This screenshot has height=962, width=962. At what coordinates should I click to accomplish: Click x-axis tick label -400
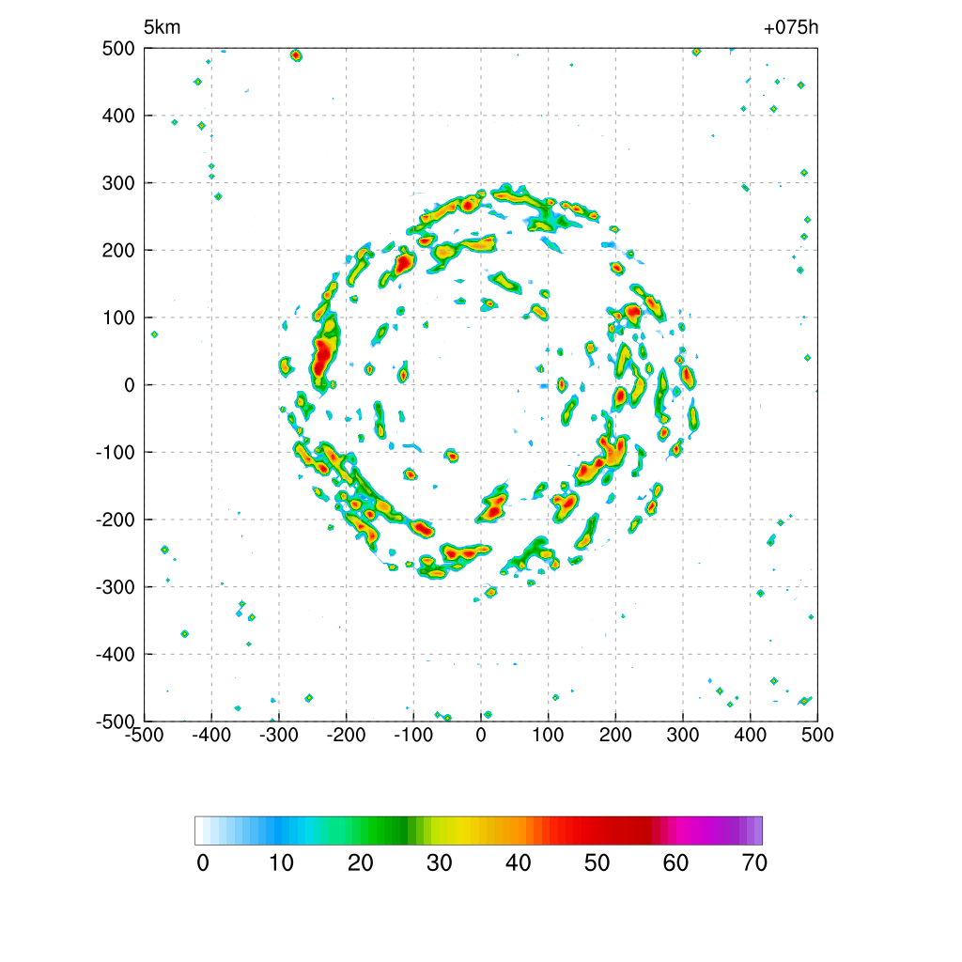[x=211, y=735]
